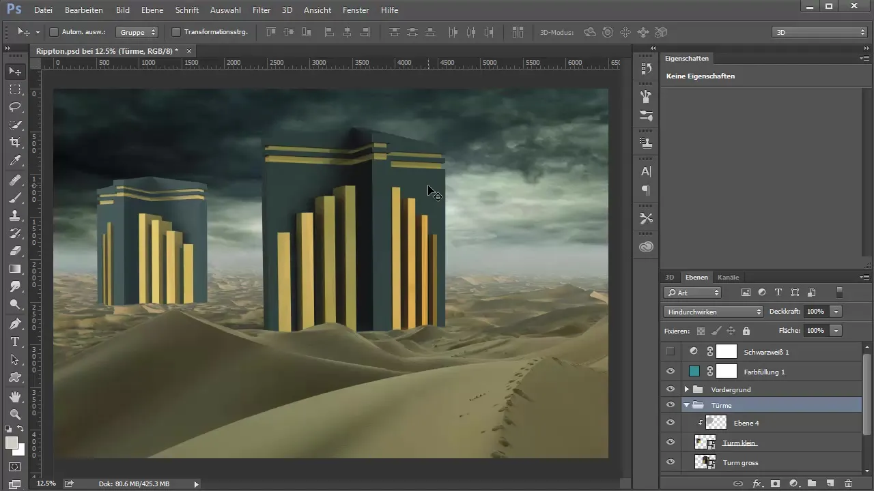Open the 3D workspace dropdown
The width and height of the screenshot is (874, 491).
tap(819, 32)
